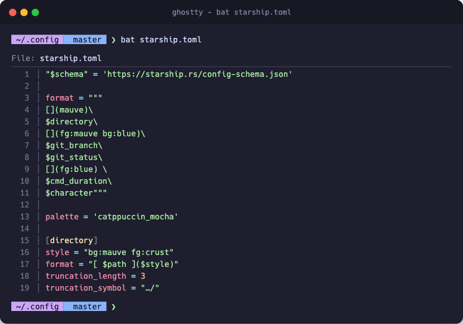
Task: Select the 'catppuccin_mocha' palette value
Action: (136, 217)
